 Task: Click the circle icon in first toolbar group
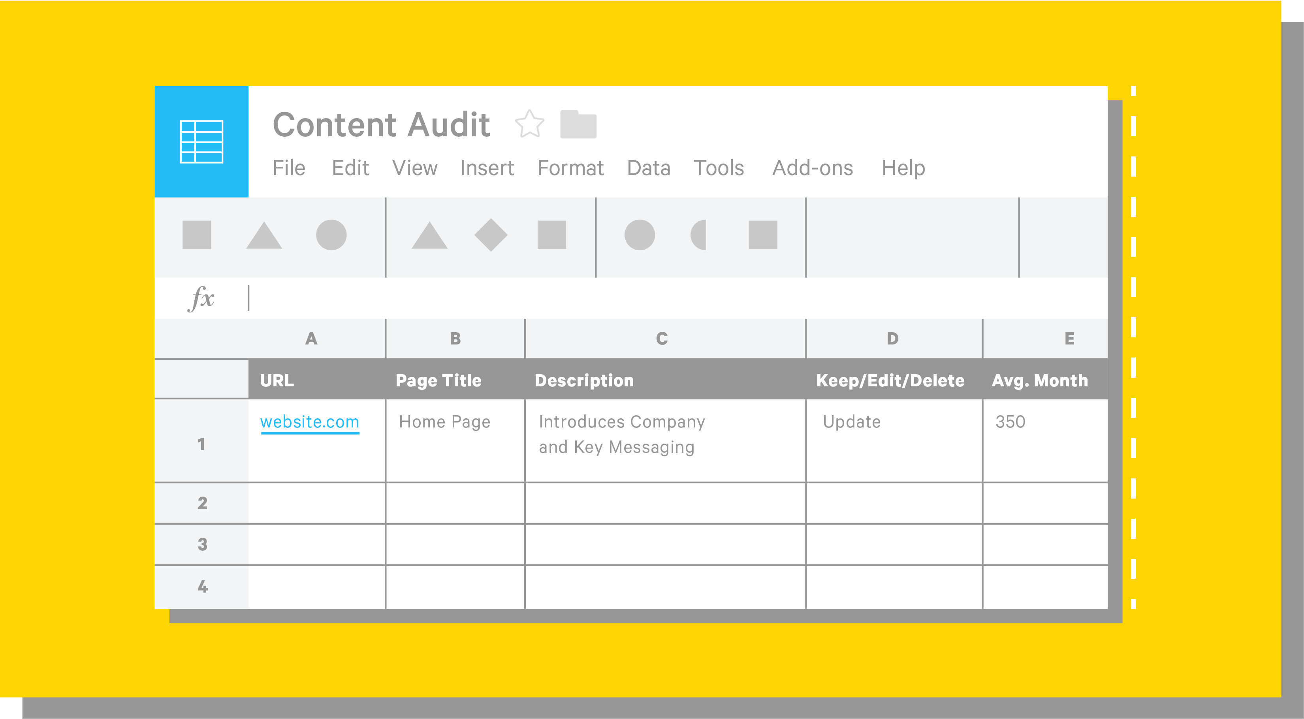pos(331,235)
